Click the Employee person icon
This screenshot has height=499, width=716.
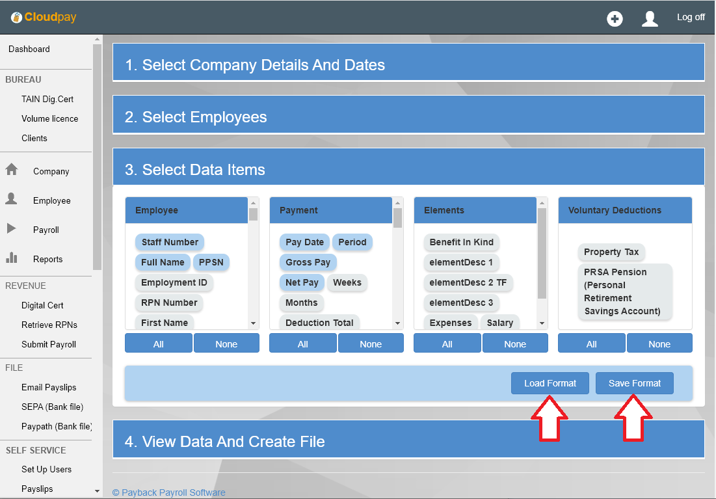click(12, 199)
